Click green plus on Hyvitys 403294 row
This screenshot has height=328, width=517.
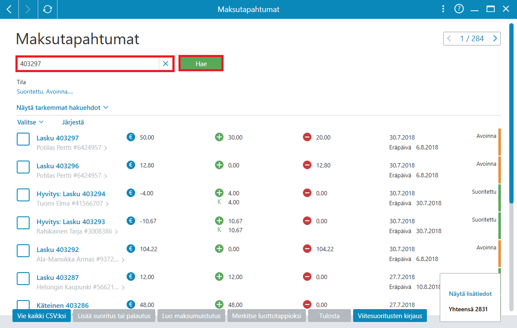tap(219, 193)
